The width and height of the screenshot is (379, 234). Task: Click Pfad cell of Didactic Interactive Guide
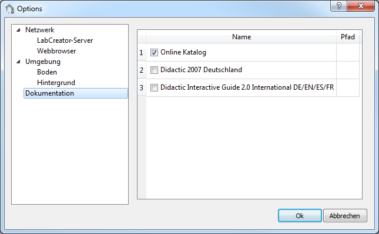coord(348,87)
